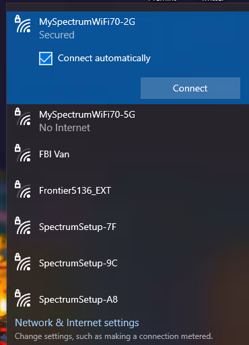249x345 pixels.
Task: Click the MySpectrumWiFi70-2G secured Wi-Fi signal icon
Action: pos(23,24)
